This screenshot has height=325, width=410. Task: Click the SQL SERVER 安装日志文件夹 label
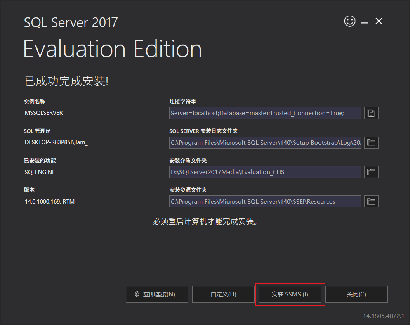click(203, 131)
